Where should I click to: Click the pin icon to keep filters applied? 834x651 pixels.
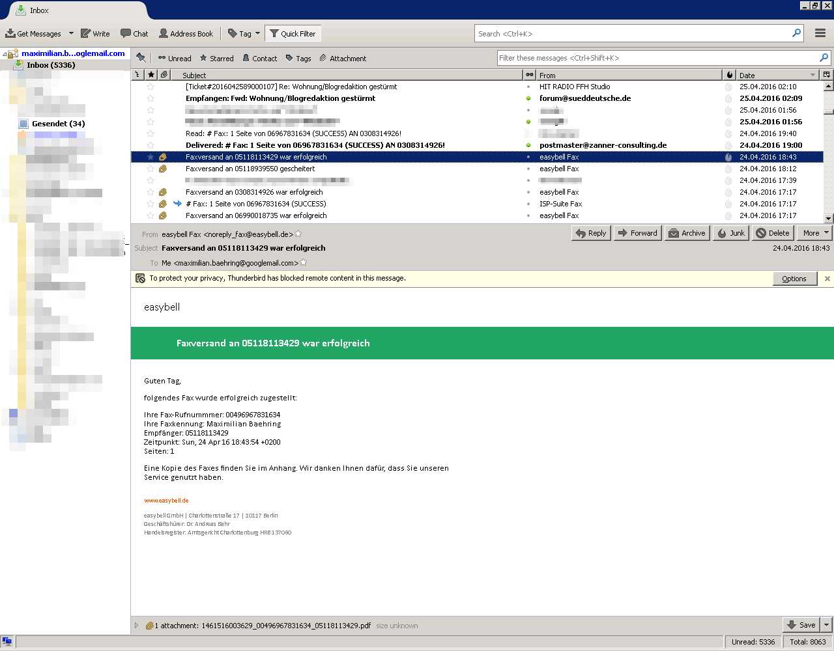click(x=141, y=58)
